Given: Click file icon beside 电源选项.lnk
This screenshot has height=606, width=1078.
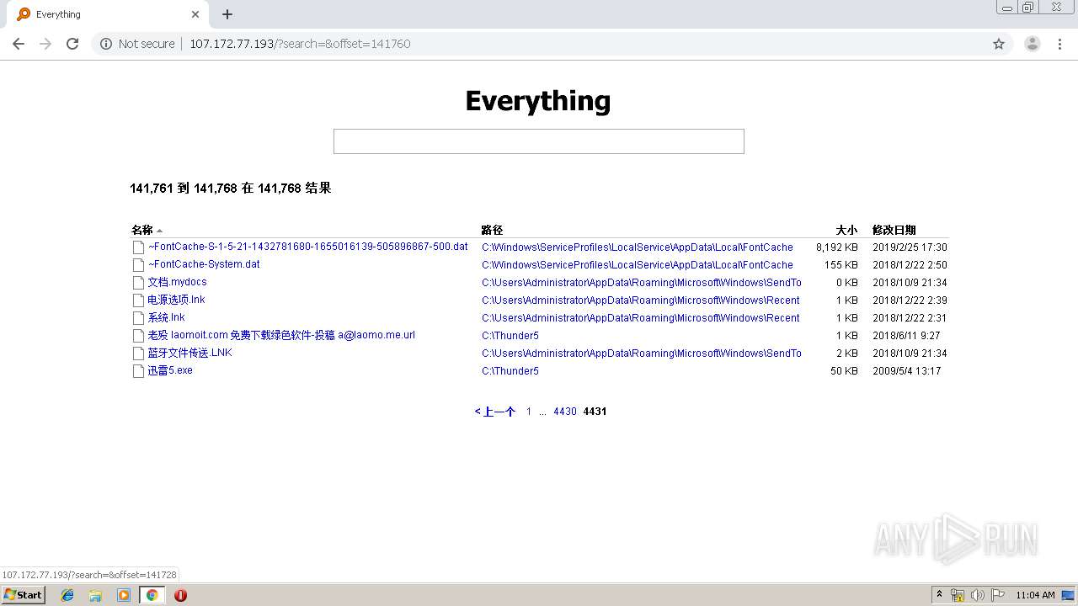Looking at the screenshot, I should [x=138, y=300].
